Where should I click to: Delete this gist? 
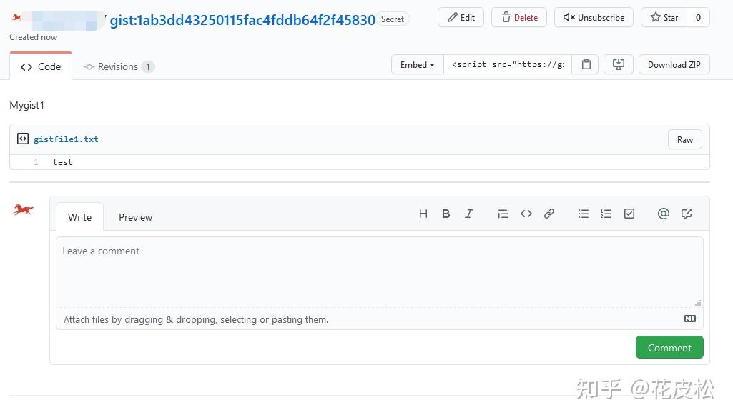[519, 18]
